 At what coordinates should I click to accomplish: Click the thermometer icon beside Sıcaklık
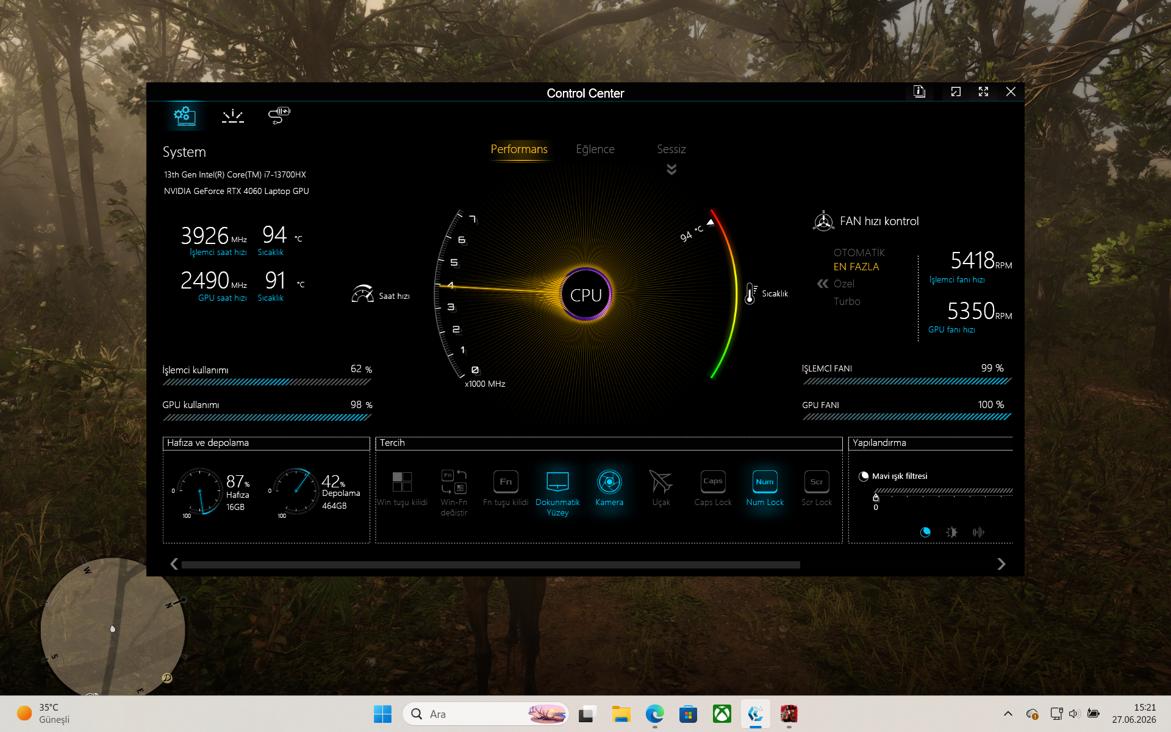(x=751, y=293)
